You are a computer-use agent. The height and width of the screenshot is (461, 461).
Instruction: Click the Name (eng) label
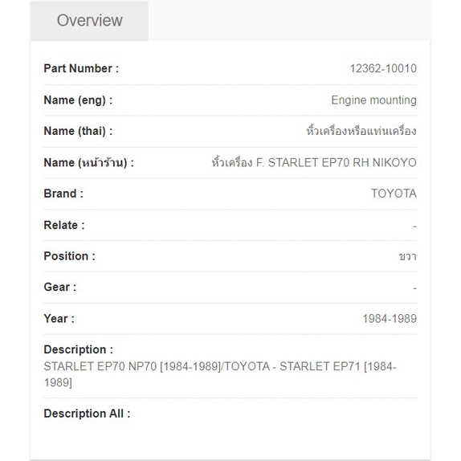click(78, 100)
